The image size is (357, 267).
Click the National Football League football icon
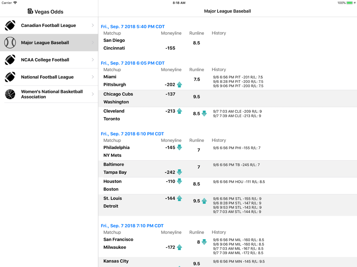click(10, 77)
